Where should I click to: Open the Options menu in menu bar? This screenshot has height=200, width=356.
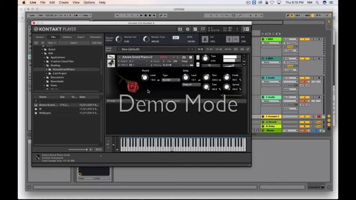pyautogui.click(x=89, y=2)
